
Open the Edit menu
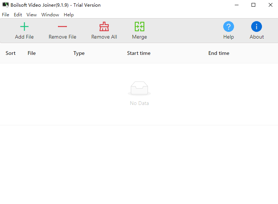[x=18, y=14]
